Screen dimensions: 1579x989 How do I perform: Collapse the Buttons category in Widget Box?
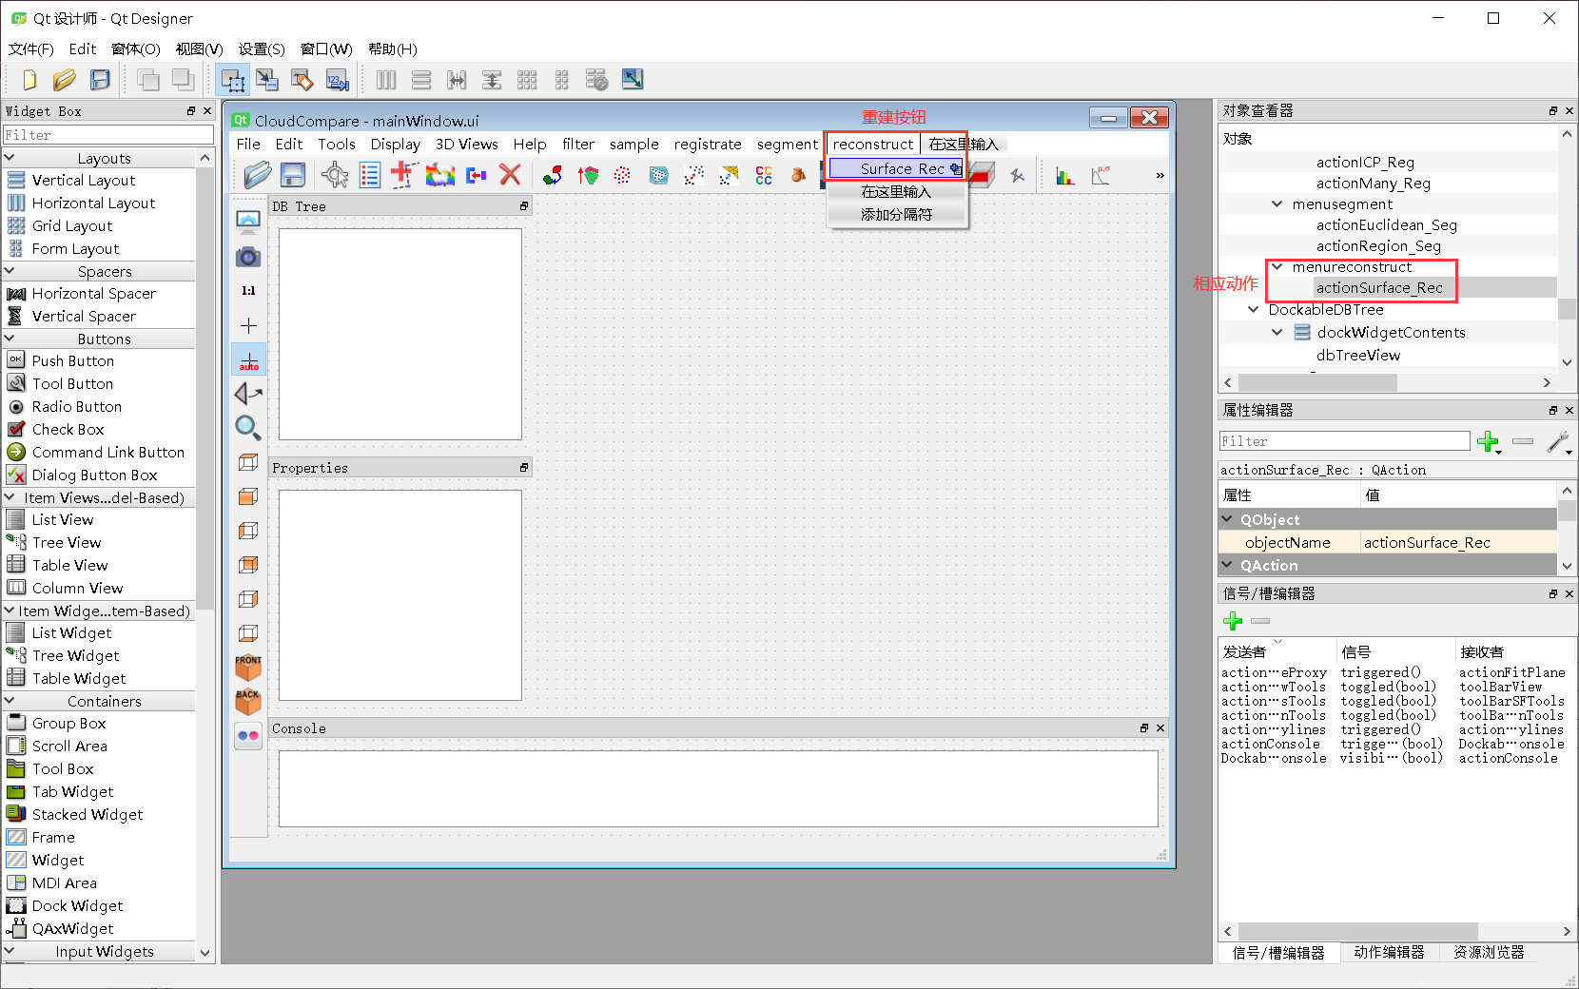(10, 339)
